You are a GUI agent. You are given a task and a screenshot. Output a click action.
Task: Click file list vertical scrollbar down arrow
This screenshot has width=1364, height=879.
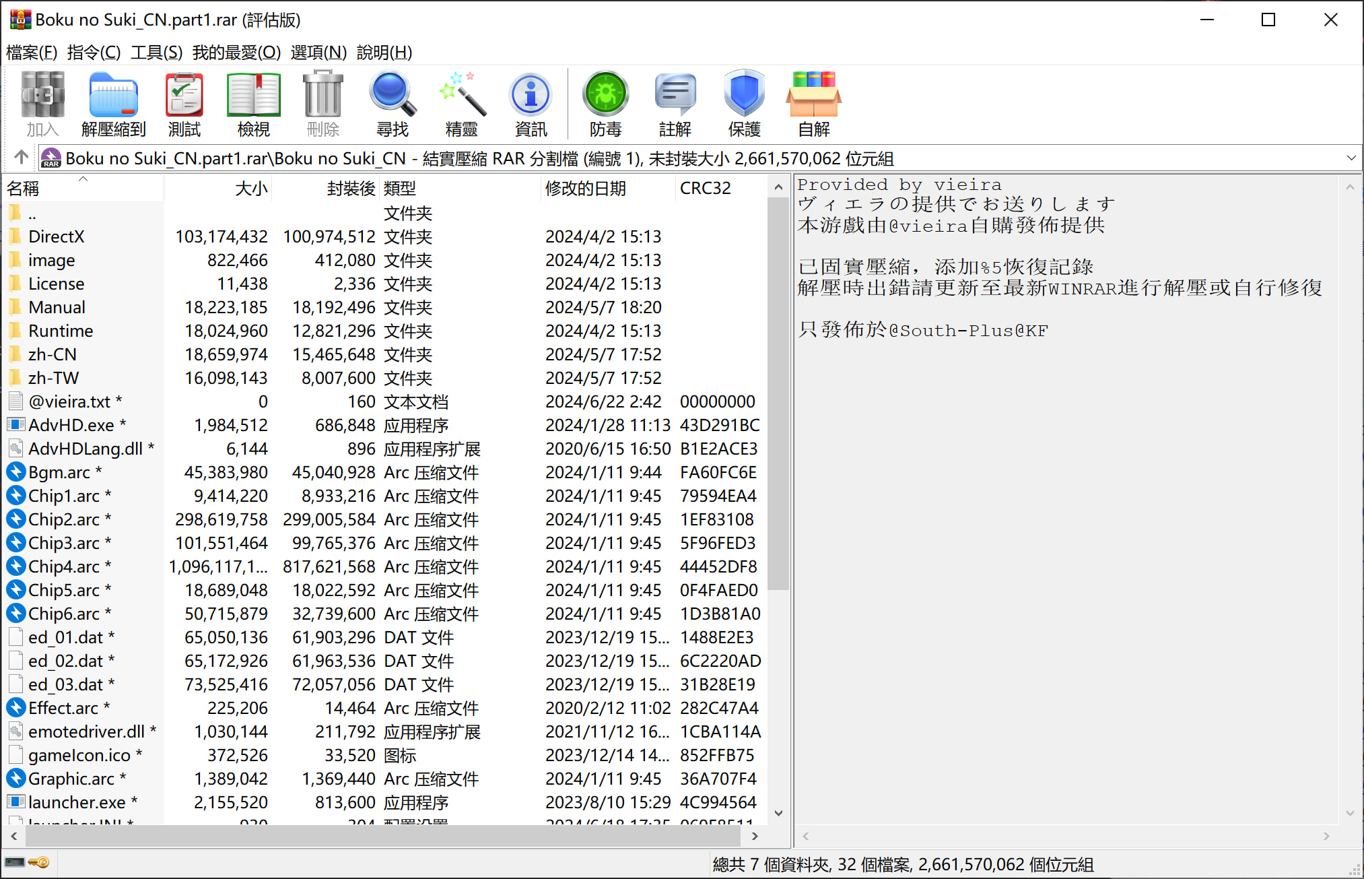pyautogui.click(x=778, y=813)
